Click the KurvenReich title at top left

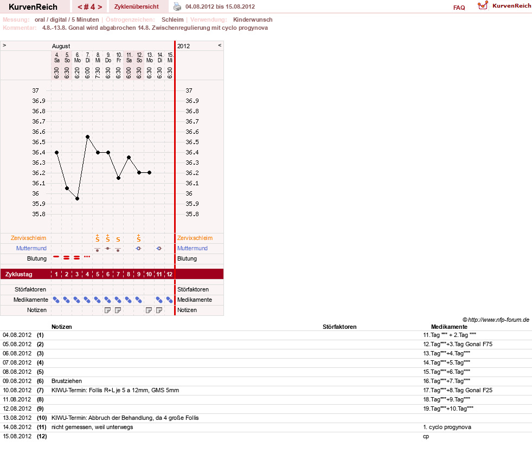pyautogui.click(x=33, y=7)
